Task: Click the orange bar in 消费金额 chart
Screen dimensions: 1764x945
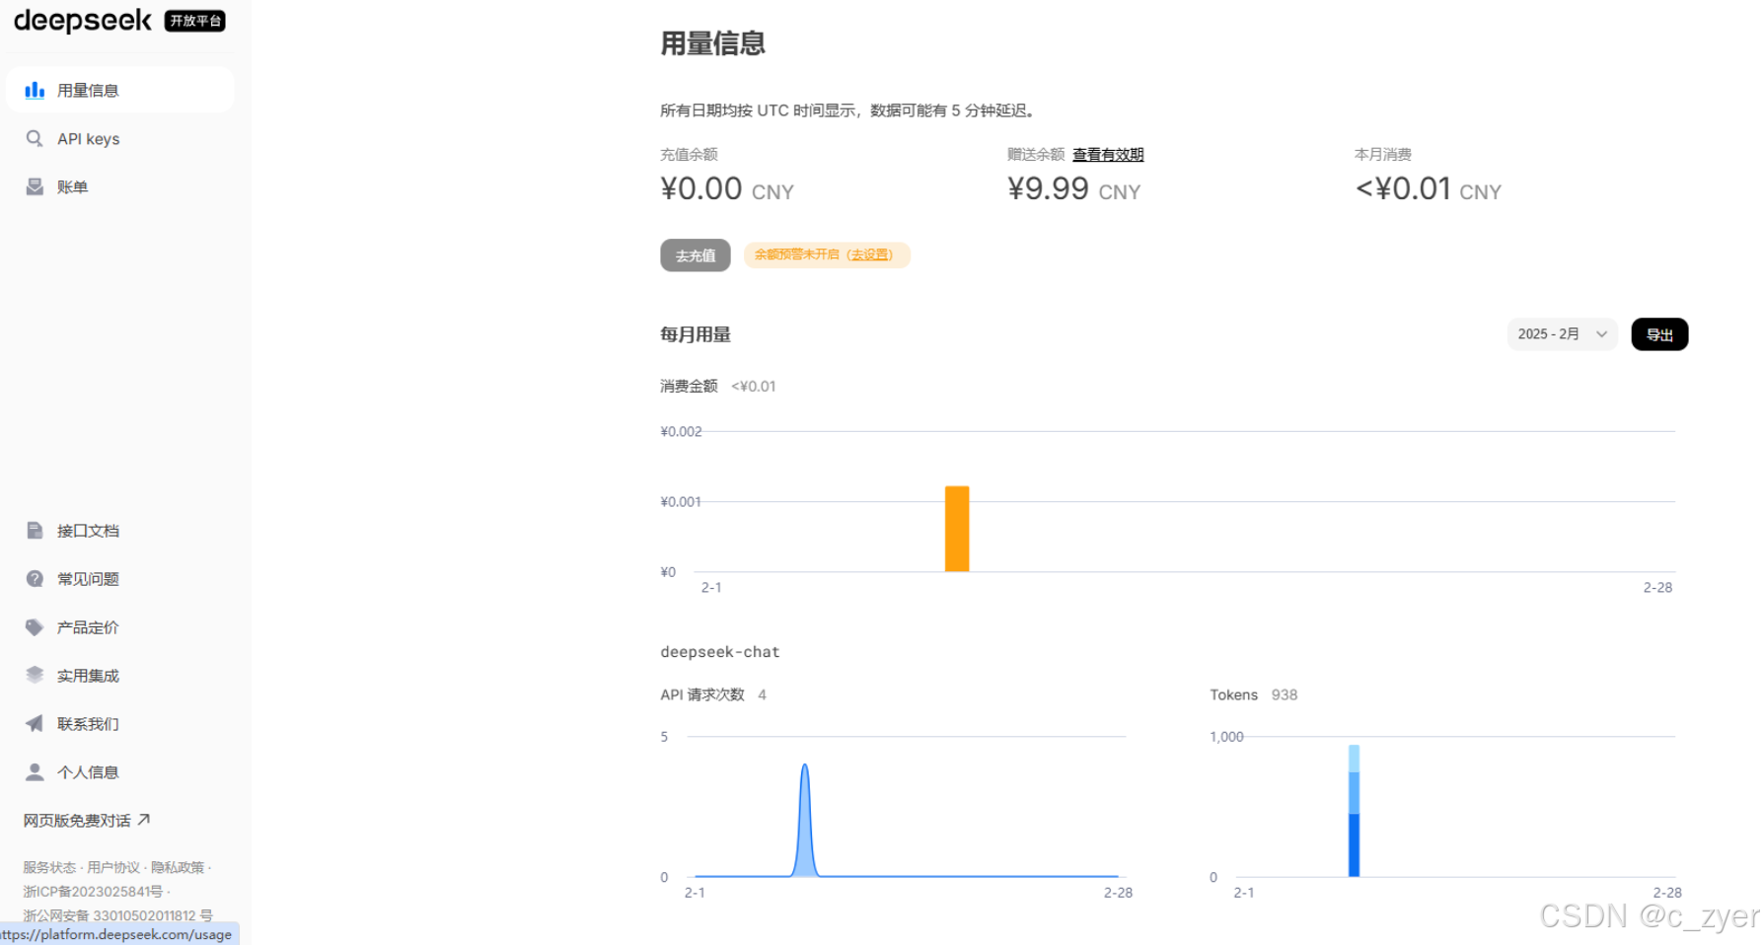Action: (957, 529)
